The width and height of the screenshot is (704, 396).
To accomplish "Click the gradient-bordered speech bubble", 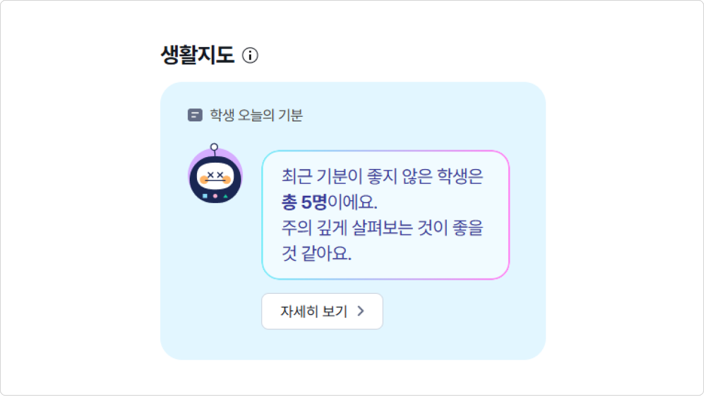I will (385, 215).
